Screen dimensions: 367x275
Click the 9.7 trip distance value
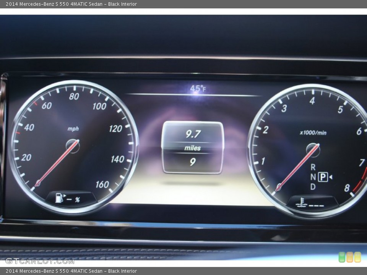pos(193,134)
